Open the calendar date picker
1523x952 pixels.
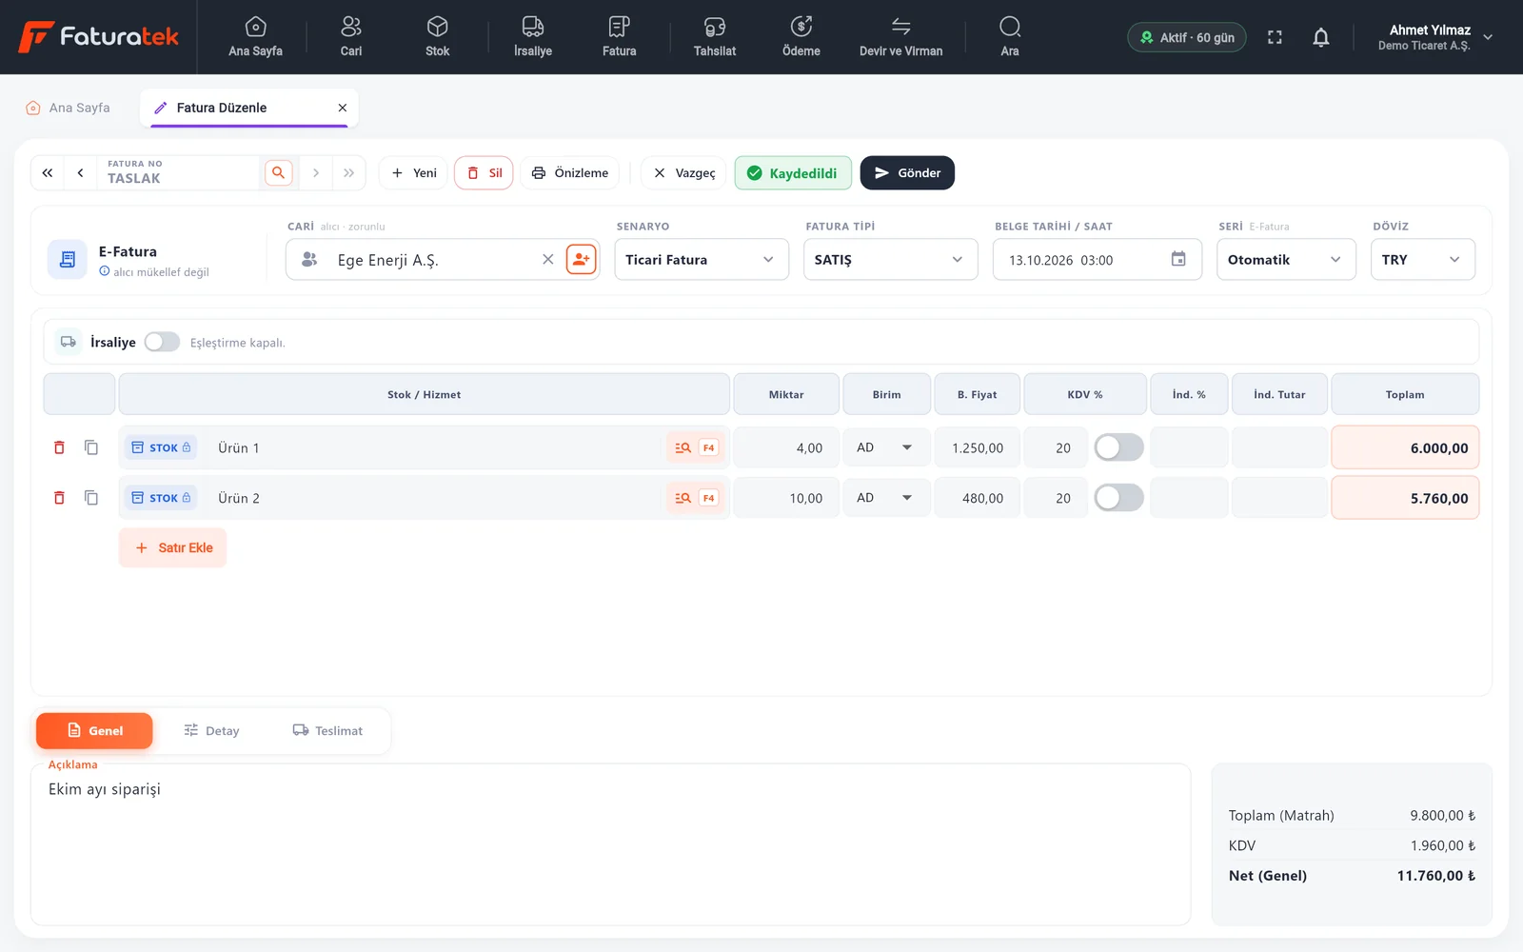[1178, 259]
